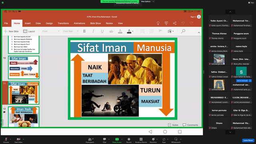Open Breakout Rooms in Zoom

coord(141,140)
